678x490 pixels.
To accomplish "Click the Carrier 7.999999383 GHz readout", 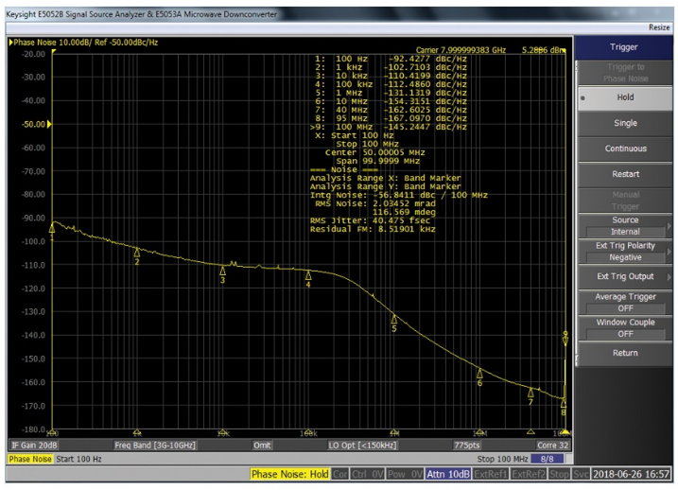I will tap(461, 50).
